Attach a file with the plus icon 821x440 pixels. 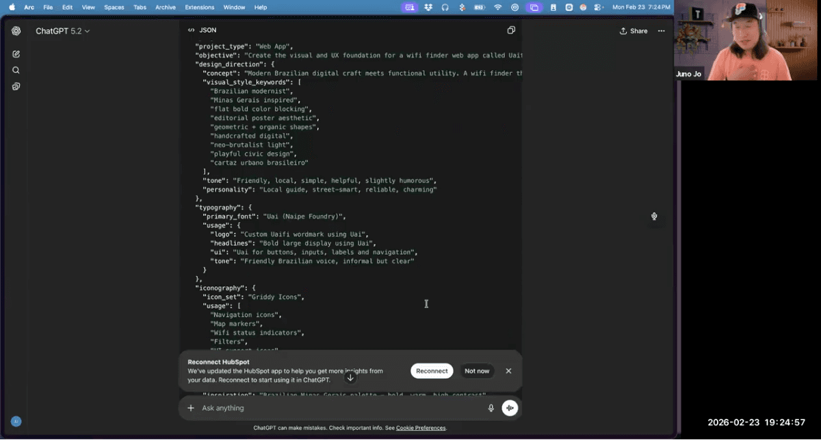[191, 408]
